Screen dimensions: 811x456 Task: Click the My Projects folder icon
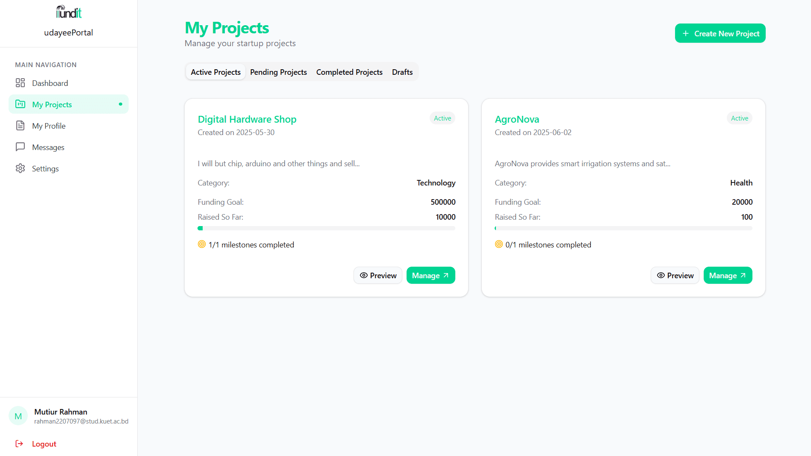point(20,104)
